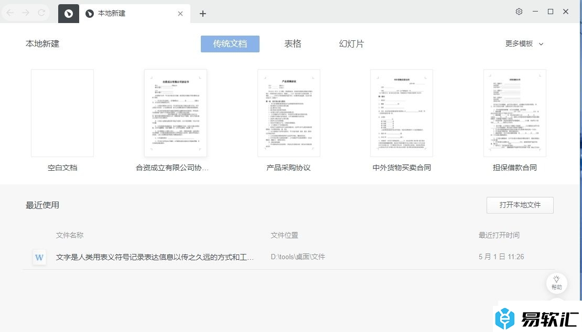
Task: Open settings gear icon in title bar
Action: (519, 12)
